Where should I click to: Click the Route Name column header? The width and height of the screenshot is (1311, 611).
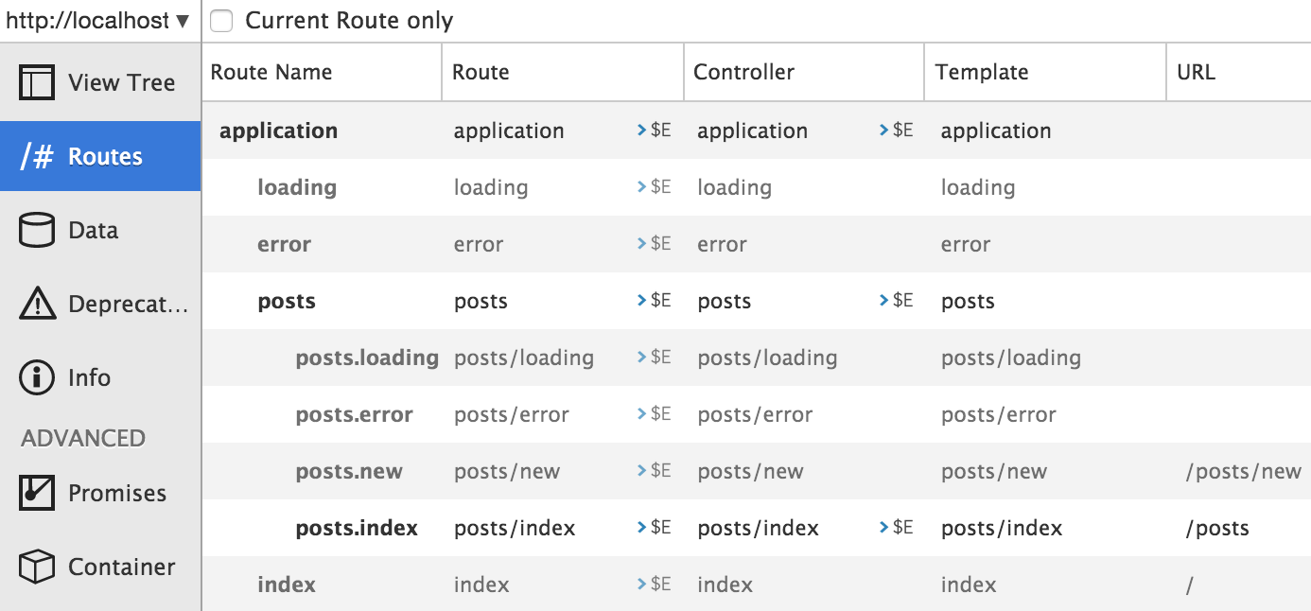271,72
